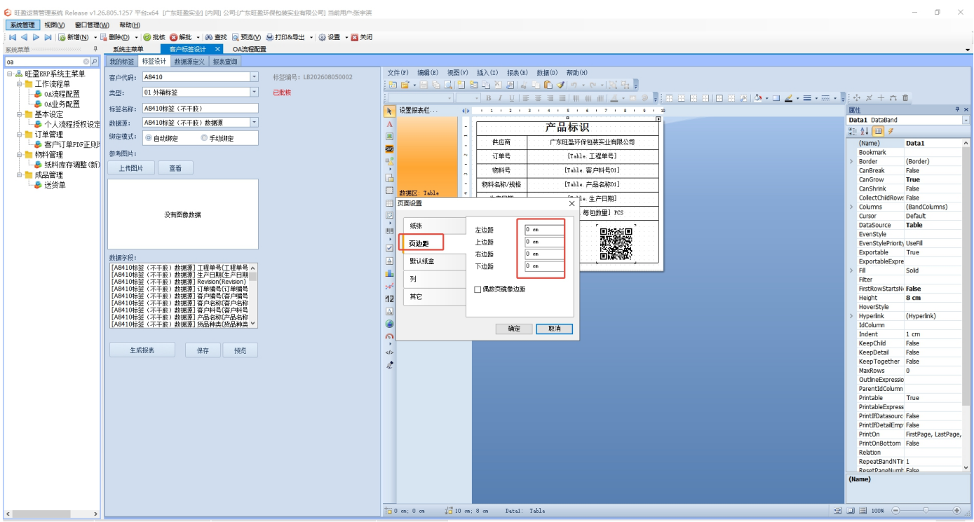The width and height of the screenshot is (974, 522).
Task: Expand the Hyperlink property row
Action: (851, 316)
